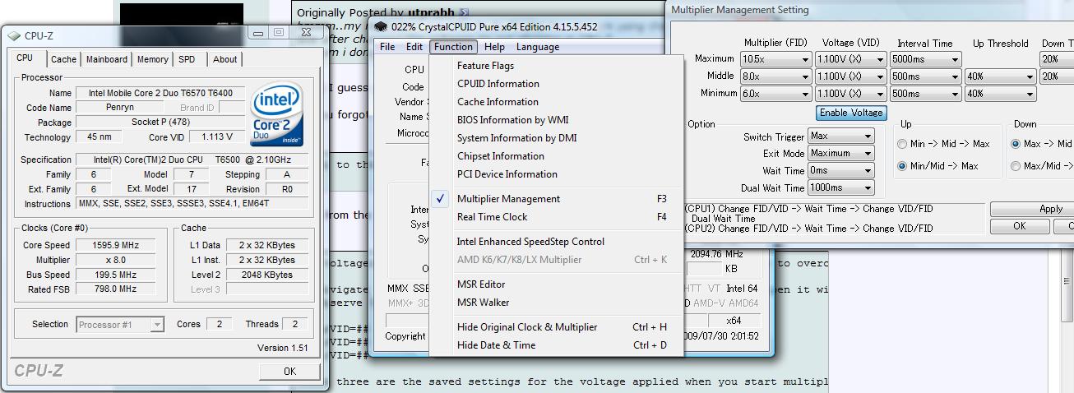Viewport: 1074px width, 393px height.
Task: Open utprabh's profile link
Action: (x=431, y=12)
